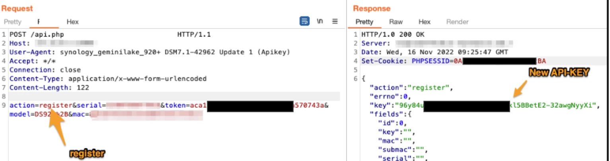The image size is (610, 161).
Task: Open the Request Hex tab
Action: (72, 22)
